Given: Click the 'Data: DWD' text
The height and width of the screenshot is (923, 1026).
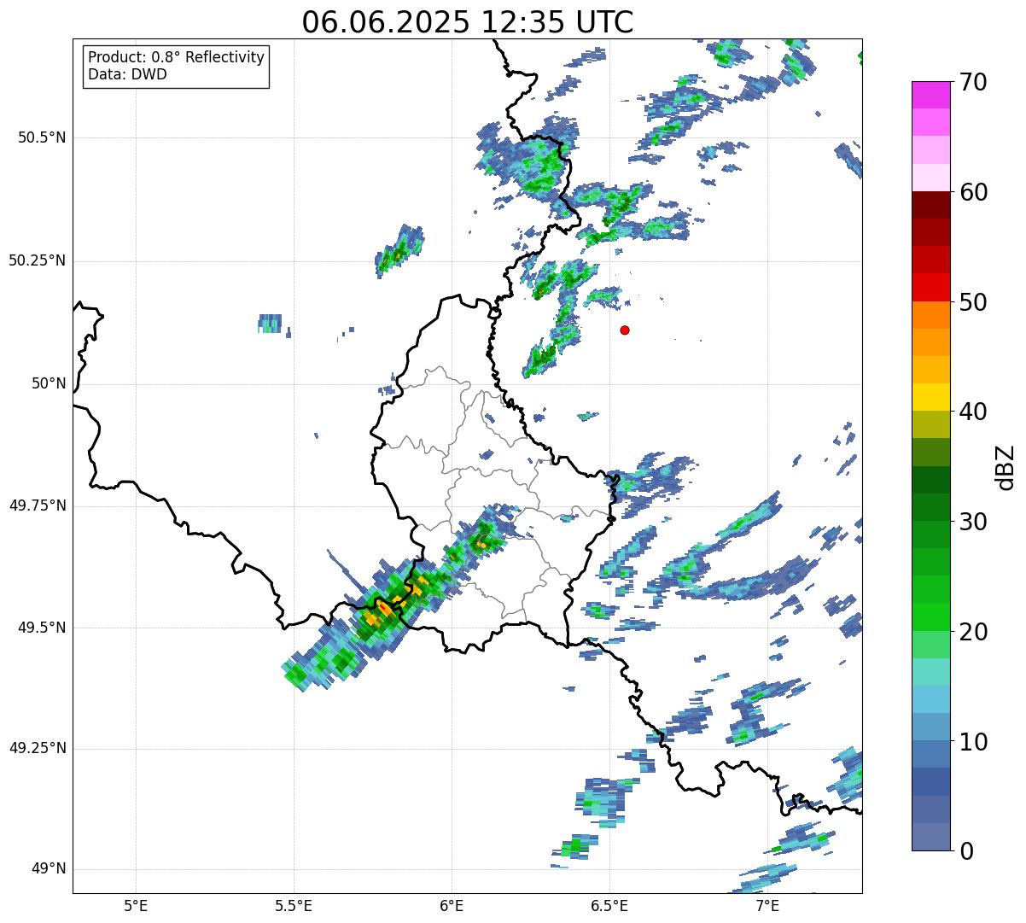Looking at the screenshot, I should 127,74.
